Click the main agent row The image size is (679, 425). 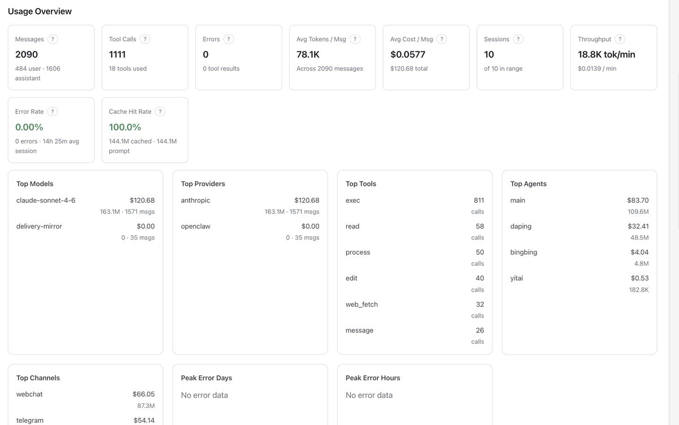tap(517, 201)
